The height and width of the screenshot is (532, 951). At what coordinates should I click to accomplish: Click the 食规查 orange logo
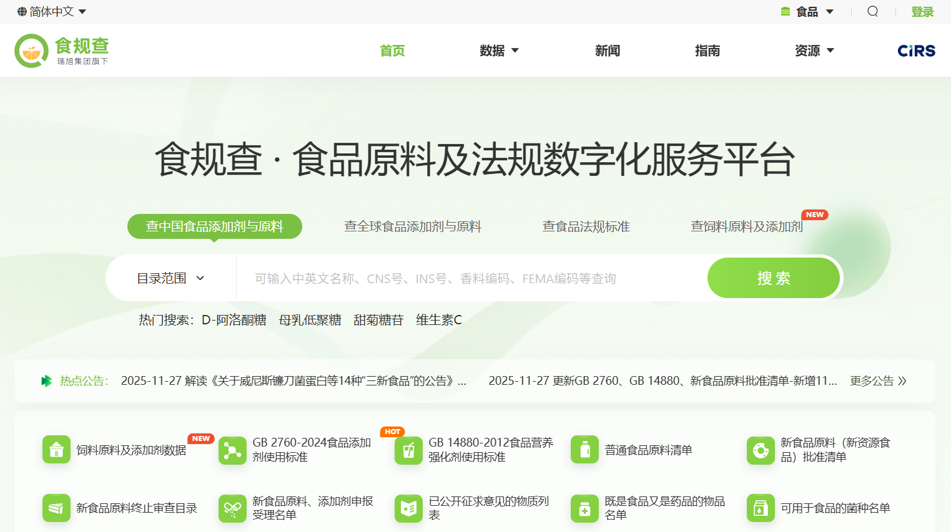click(31, 51)
